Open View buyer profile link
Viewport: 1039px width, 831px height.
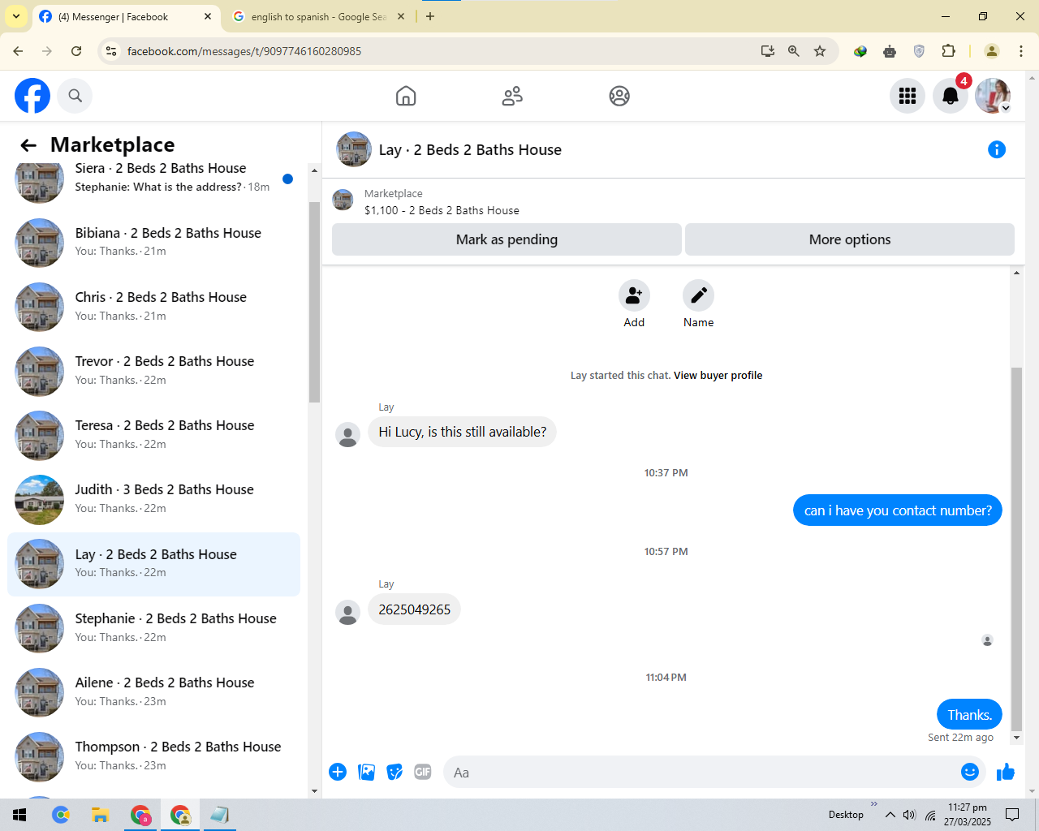point(718,376)
